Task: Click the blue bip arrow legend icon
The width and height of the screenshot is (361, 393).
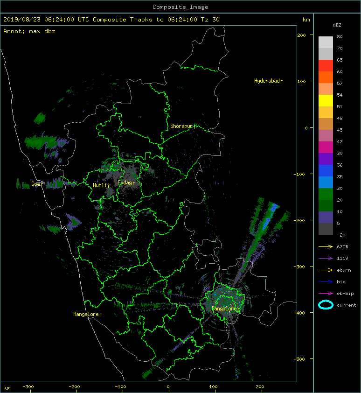Action: (326, 282)
